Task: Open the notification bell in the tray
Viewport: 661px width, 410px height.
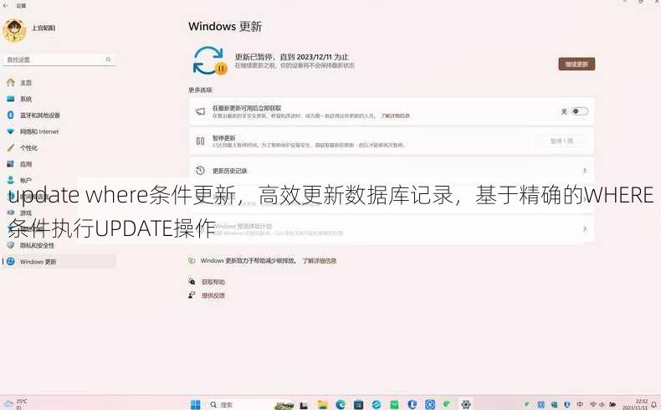Action: 653,404
